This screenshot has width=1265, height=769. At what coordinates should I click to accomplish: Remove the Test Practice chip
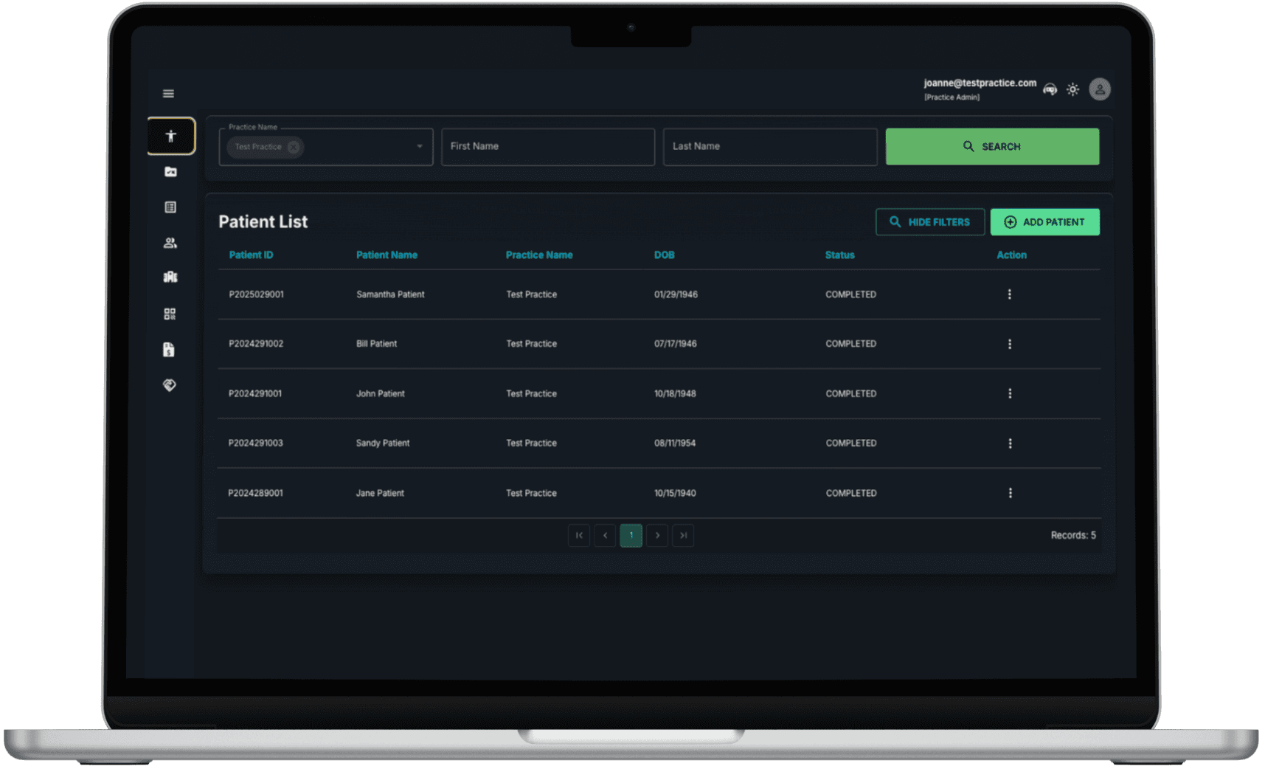[x=294, y=147]
